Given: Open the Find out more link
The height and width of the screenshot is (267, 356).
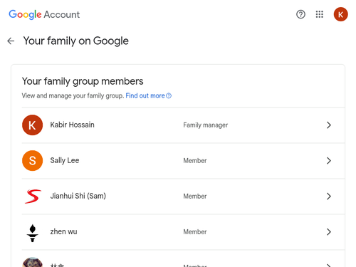Looking at the screenshot, I should pyautogui.click(x=148, y=95).
